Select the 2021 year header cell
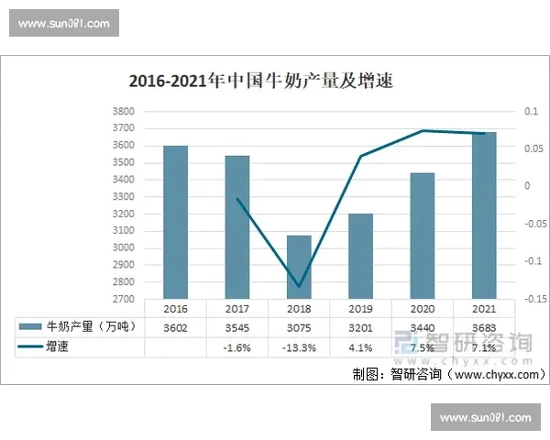Screen dimensions: 550x440 (x=484, y=309)
